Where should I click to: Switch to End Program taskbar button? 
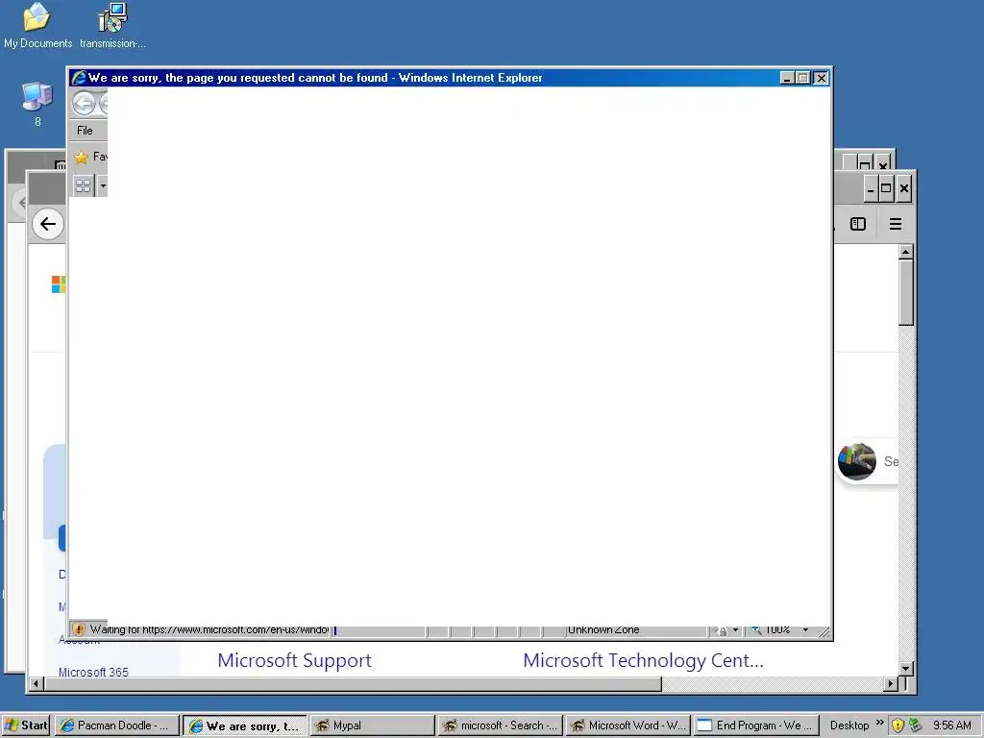756,726
